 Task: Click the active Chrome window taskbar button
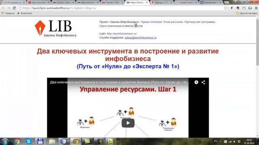(76, 141)
